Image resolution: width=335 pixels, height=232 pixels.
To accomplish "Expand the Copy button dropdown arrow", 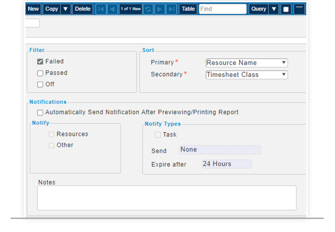I will (65, 9).
